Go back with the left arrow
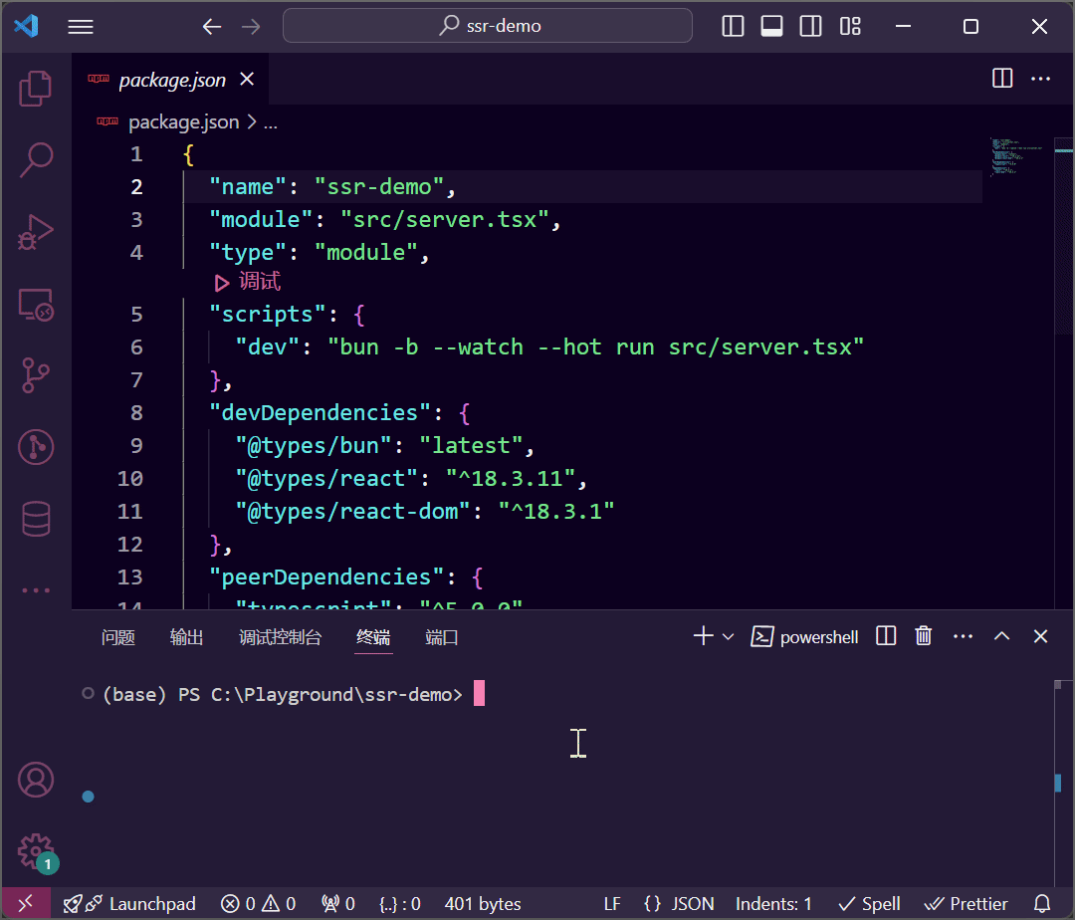The height and width of the screenshot is (920, 1075). (212, 27)
